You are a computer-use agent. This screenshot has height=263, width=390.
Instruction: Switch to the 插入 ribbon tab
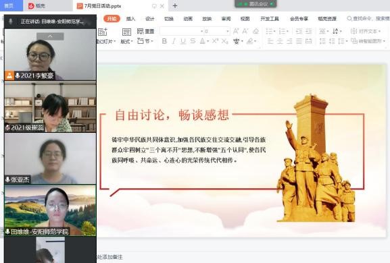pyautogui.click(x=130, y=19)
